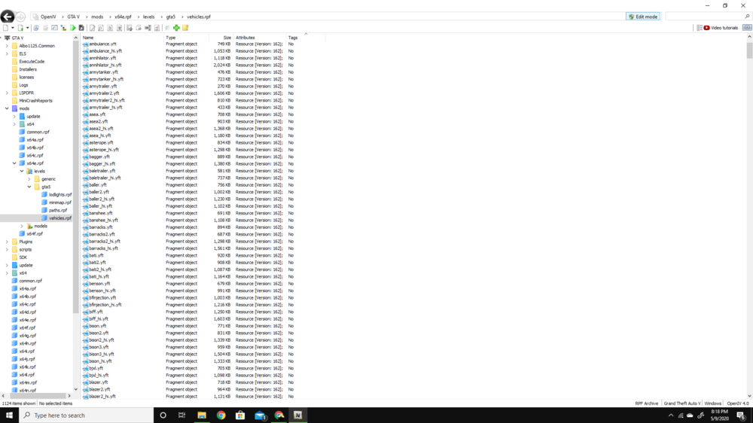Image resolution: width=753 pixels, height=423 pixels.
Task: Click the Rename toolbar icon
Action: (x=148, y=28)
